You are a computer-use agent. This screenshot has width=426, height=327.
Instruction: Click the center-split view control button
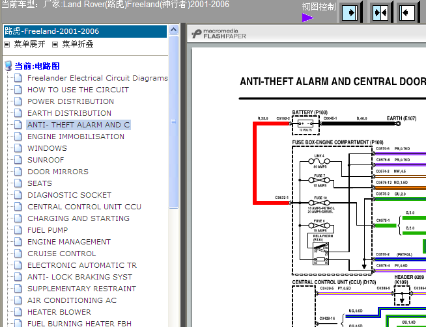(x=380, y=12)
